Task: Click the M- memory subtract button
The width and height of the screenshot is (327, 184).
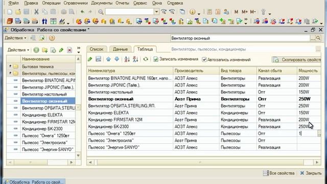Action: coord(253,12)
